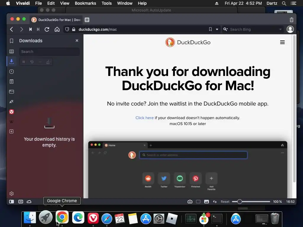Open the Bookmarks panel in Vivaldi sidebar
Image resolution: width=303 pixels, height=227 pixels.
(12, 41)
